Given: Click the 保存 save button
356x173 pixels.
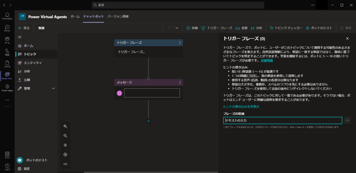Looking at the screenshot, I should 346,28.
